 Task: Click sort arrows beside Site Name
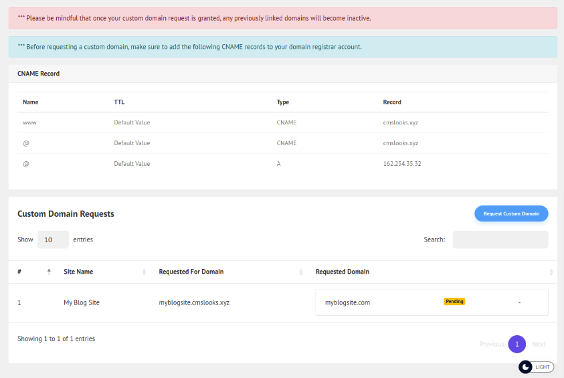(145, 272)
